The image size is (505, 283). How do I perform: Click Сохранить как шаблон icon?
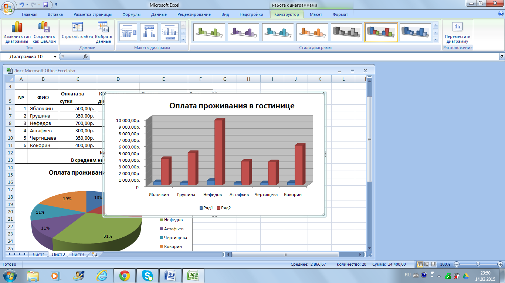[44, 32]
